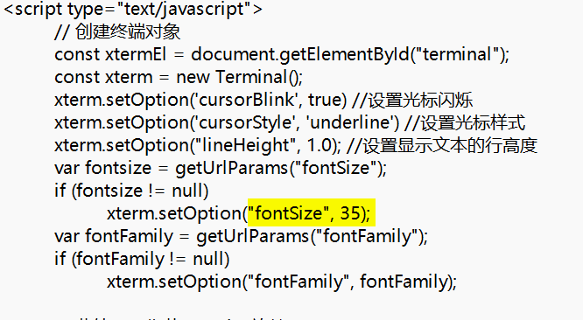
Task: Click xterm.setOption("fontFamily", fontFamily) line
Action: 282,282
